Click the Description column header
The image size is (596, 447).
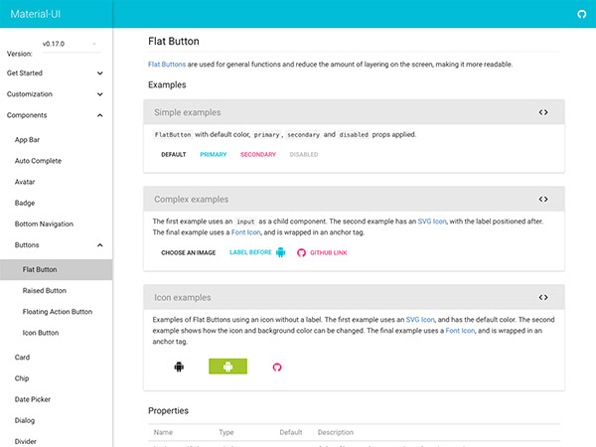pyautogui.click(x=336, y=432)
